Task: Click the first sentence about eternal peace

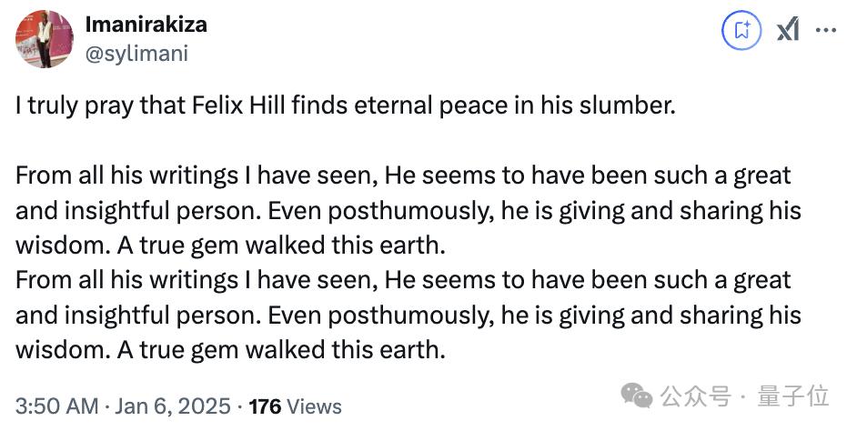Action: (346, 105)
